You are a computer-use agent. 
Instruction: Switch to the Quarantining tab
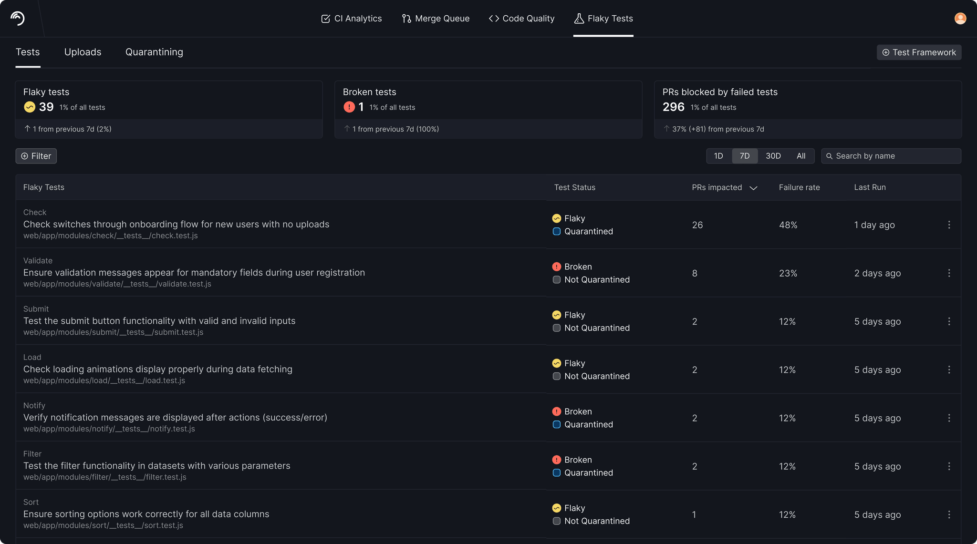(x=154, y=52)
